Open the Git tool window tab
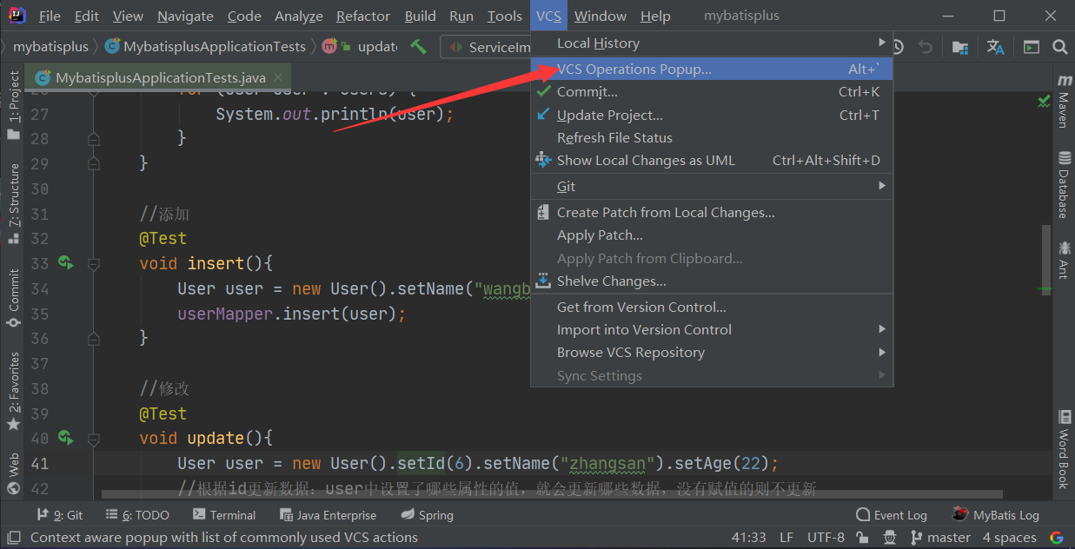This screenshot has height=549, width=1075. pyautogui.click(x=60, y=515)
